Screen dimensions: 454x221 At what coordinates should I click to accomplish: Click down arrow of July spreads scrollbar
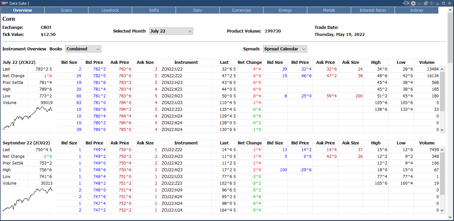(443, 130)
